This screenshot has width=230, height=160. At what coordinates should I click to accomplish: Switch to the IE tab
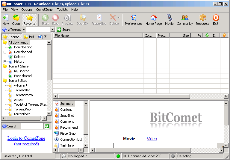[43, 37]
